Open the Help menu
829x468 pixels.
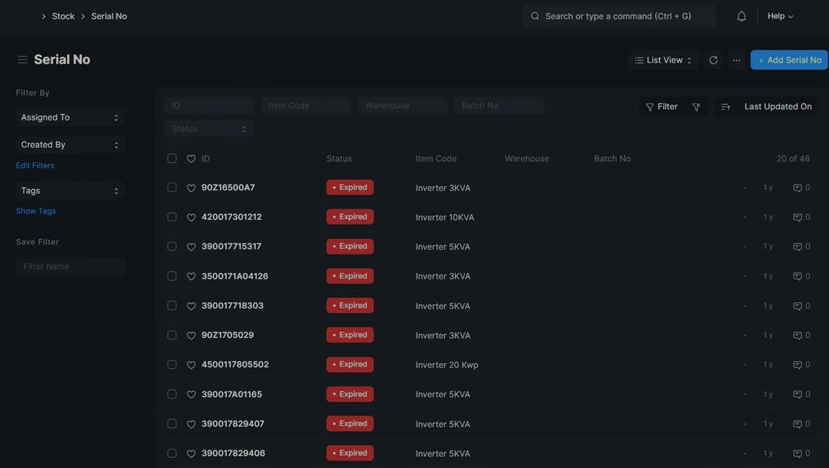click(x=780, y=16)
